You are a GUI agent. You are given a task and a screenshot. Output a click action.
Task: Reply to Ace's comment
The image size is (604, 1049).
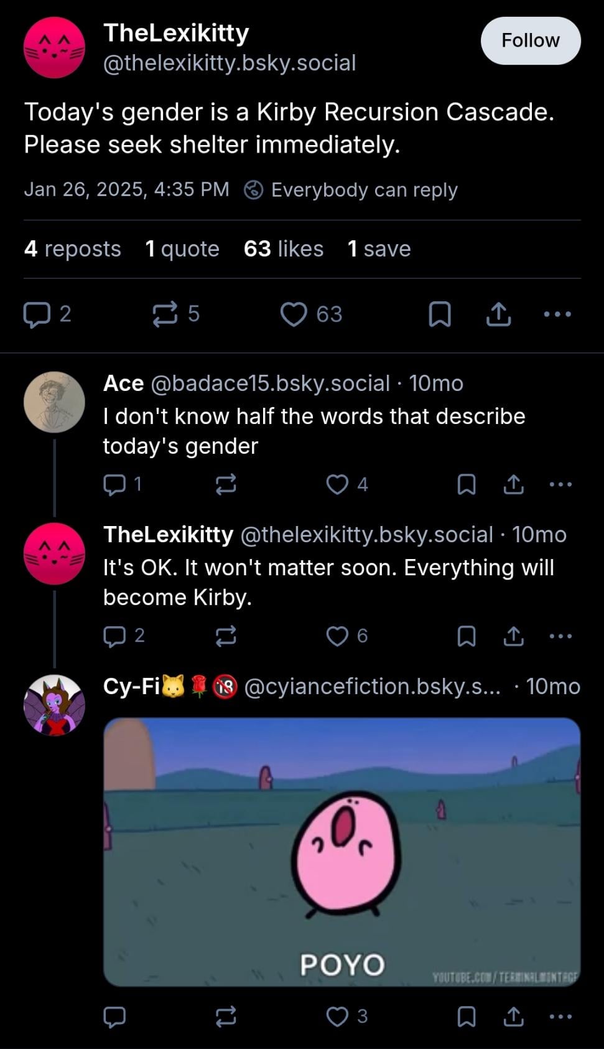114,484
